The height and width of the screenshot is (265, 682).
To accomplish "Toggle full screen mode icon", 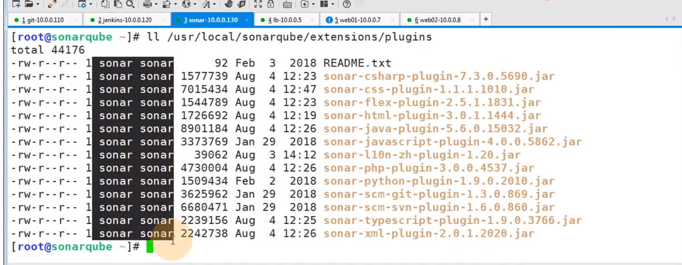I will (258, 4).
